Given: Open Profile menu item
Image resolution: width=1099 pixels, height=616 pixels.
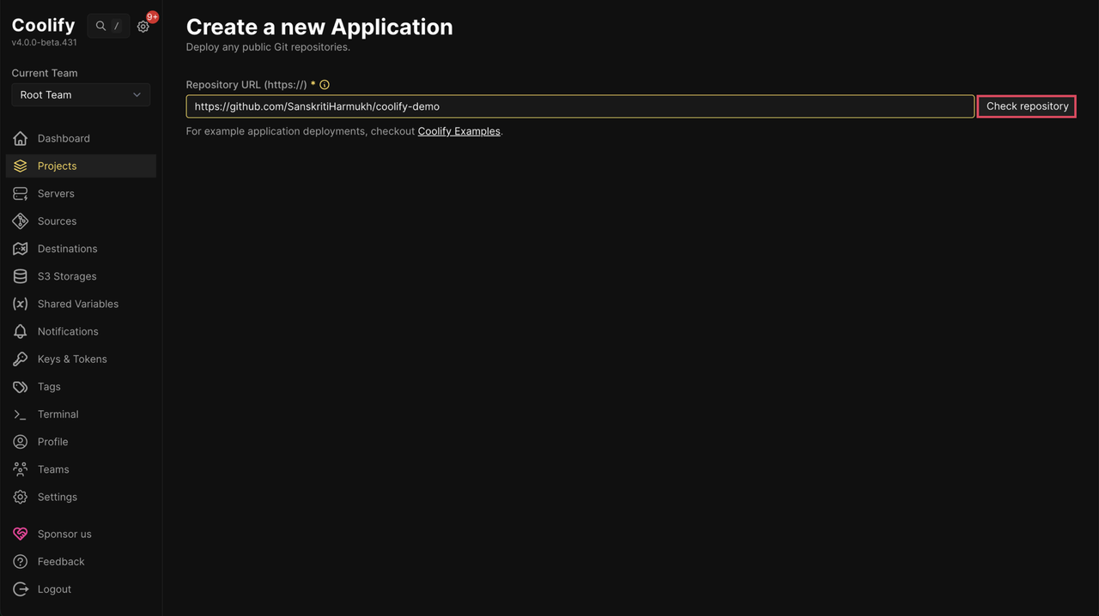Looking at the screenshot, I should coord(81,441).
